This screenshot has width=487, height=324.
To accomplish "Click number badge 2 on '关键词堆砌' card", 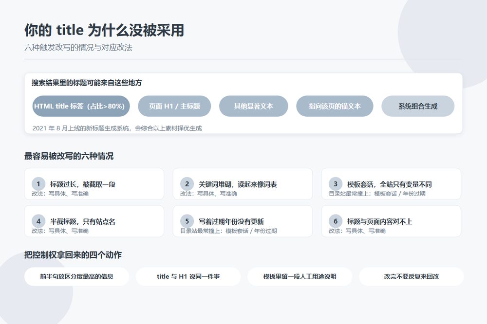I will click(187, 184).
